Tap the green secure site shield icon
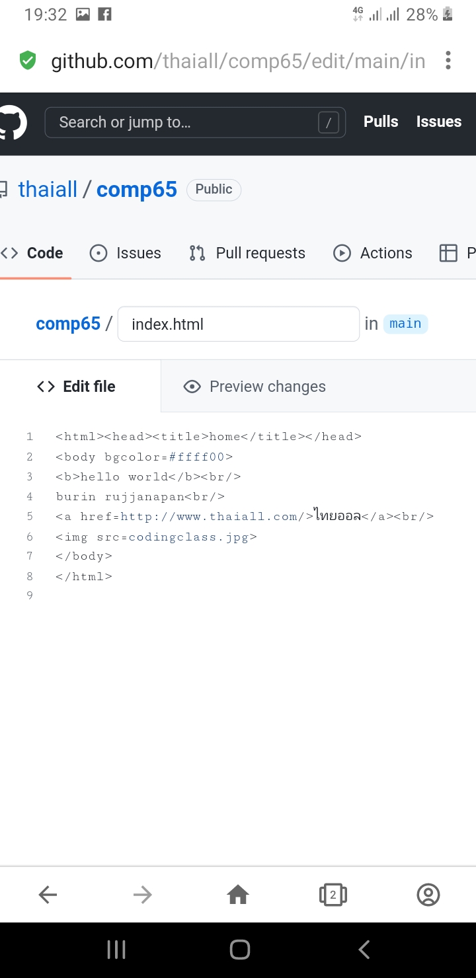This screenshot has width=476, height=978. pos(27,61)
